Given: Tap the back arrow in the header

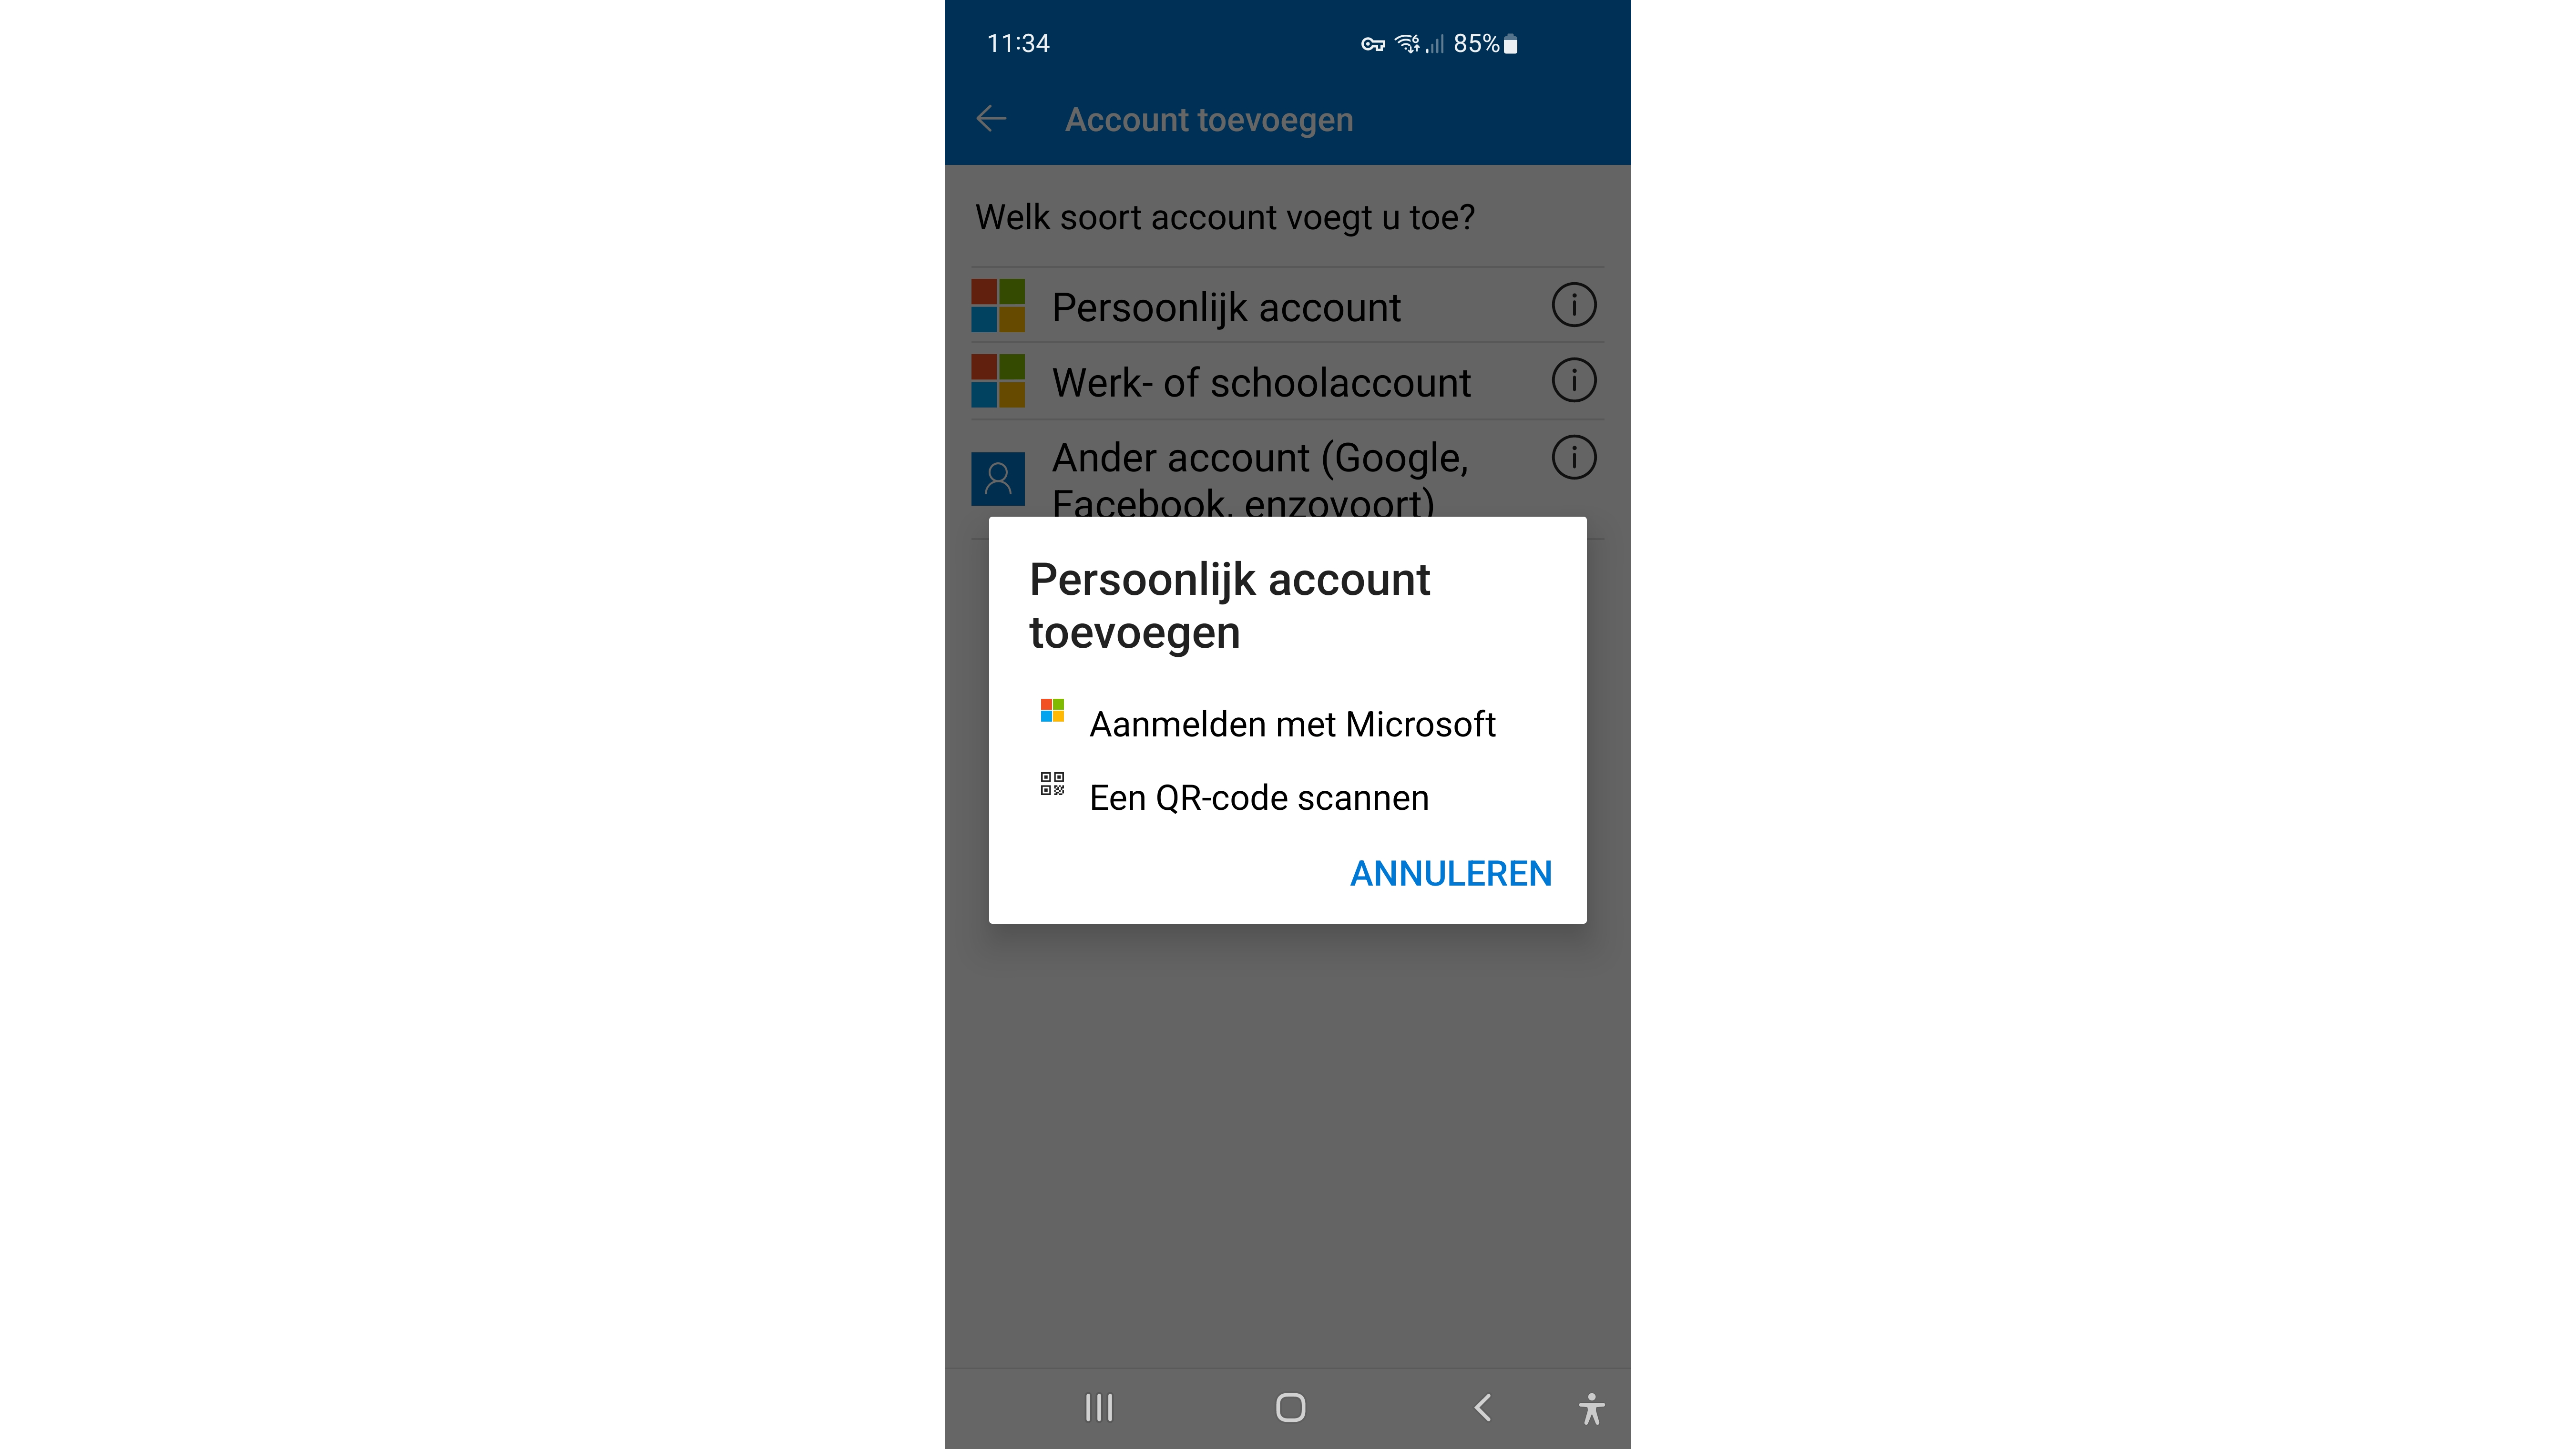Looking at the screenshot, I should tap(991, 119).
